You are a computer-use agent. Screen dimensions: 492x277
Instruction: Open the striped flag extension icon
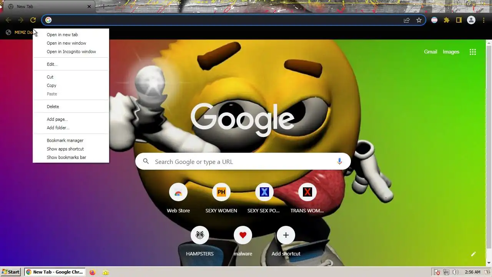[434, 20]
